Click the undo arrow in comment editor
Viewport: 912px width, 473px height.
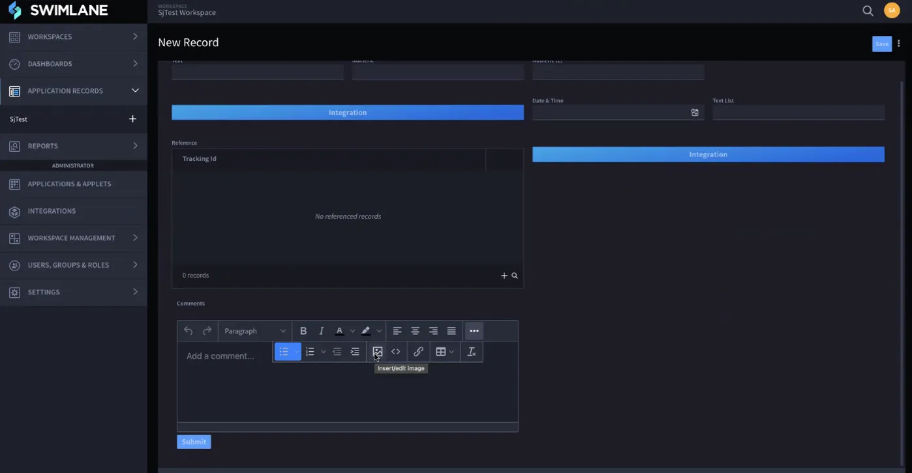[189, 331]
